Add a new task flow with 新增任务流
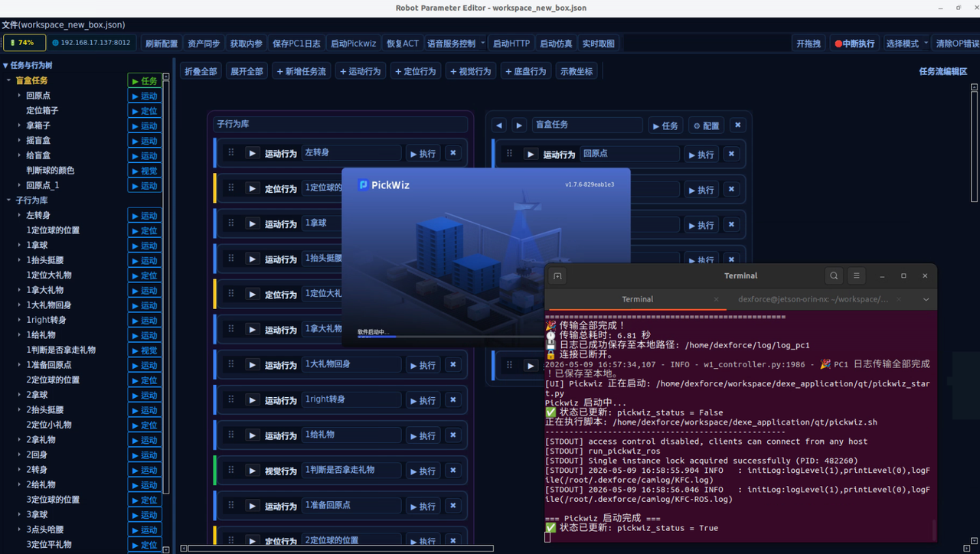Viewport: 980px width, 554px height. [x=302, y=71]
